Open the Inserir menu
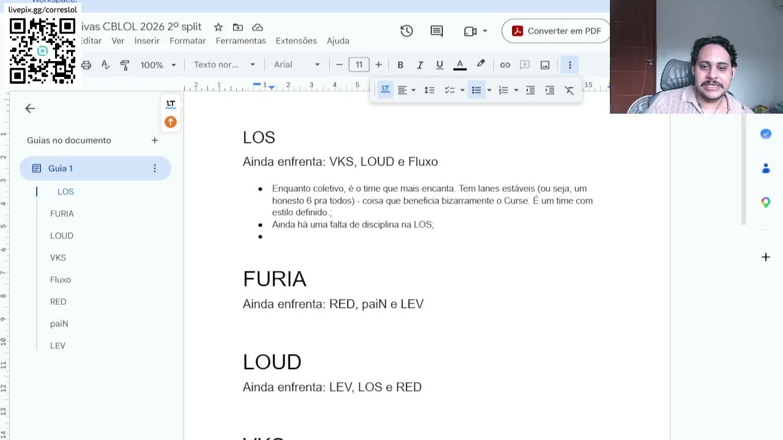Viewport: 783px width, 440px height. pyautogui.click(x=147, y=41)
